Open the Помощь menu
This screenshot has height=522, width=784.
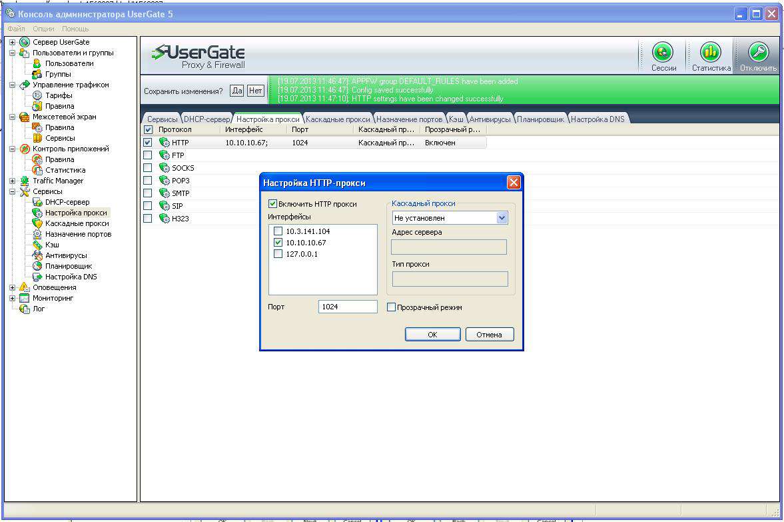75,29
